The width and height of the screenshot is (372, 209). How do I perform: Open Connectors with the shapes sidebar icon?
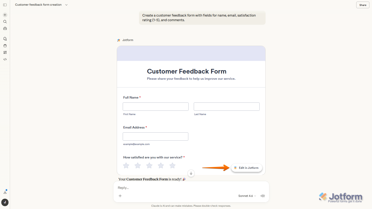click(x=5, y=52)
